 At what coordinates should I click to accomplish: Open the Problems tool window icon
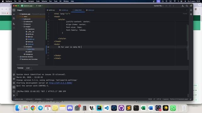14,91
